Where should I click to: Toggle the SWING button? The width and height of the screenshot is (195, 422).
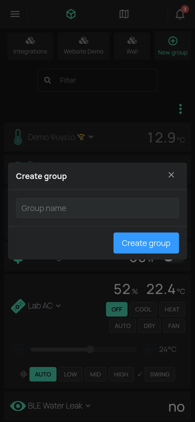click(160, 374)
